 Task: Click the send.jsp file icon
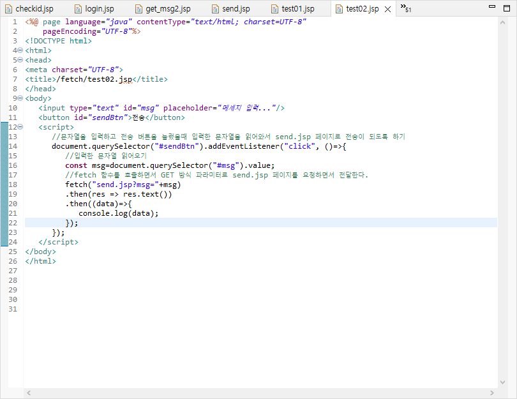[x=215, y=9]
